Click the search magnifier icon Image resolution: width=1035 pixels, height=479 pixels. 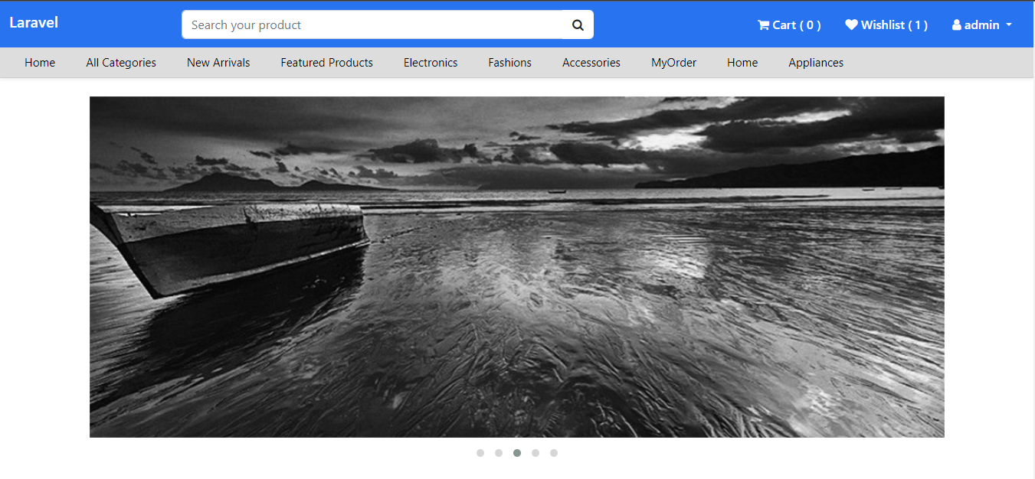(x=578, y=24)
